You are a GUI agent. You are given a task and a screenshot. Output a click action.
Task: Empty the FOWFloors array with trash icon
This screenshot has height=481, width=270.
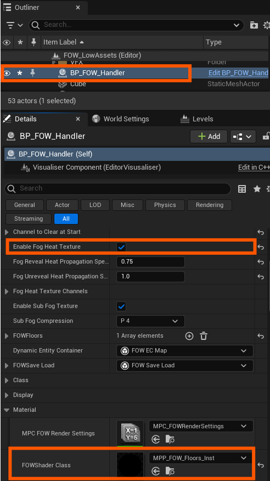click(x=204, y=336)
